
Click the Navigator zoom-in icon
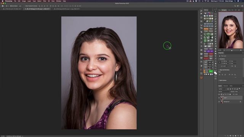(x=241, y=50)
